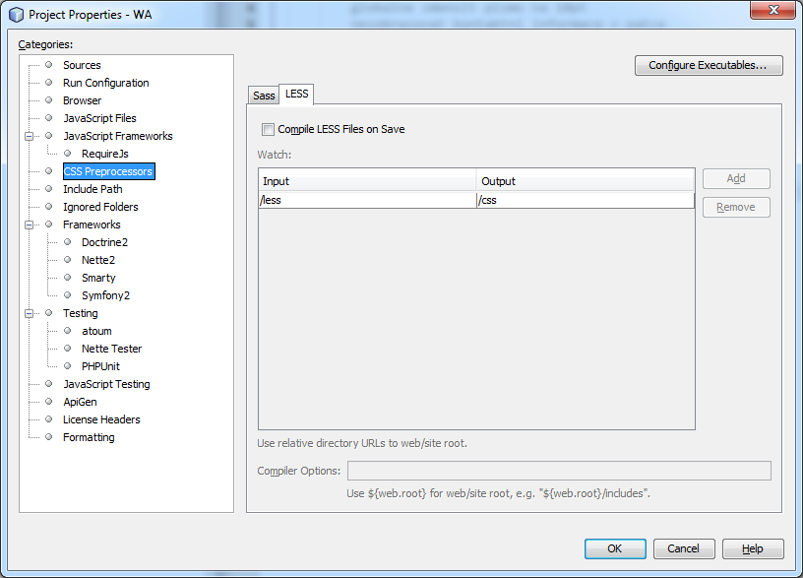Click the Output column header
Image resolution: width=803 pixels, height=578 pixels.
pos(586,181)
